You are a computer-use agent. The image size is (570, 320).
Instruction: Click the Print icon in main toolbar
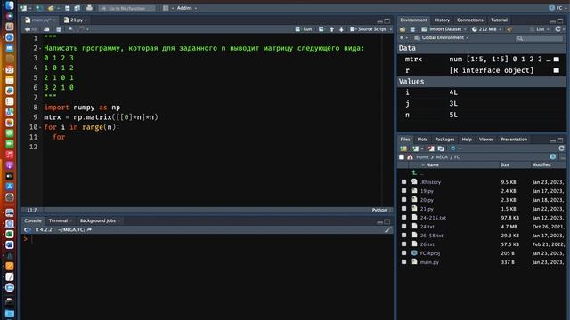point(89,8)
